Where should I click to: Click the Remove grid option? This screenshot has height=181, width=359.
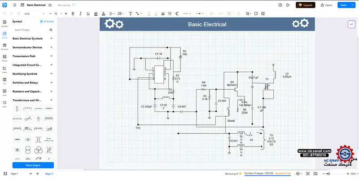(x=232, y=173)
